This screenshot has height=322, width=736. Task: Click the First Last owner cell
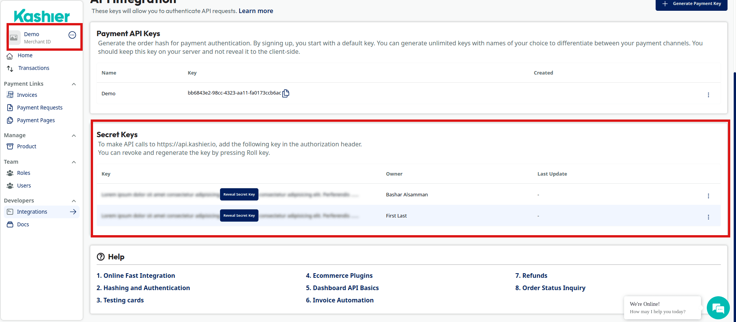pyautogui.click(x=396, y=216)
